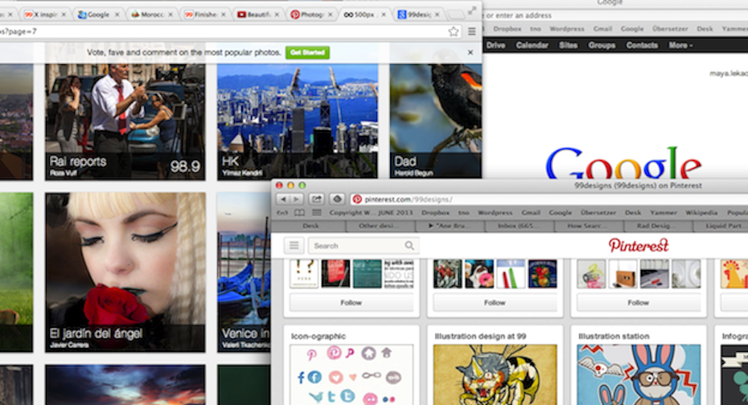The image size is (748, 405).
Task: Click the magnifier icon in Pinterest search
Action: click(409, 246)
